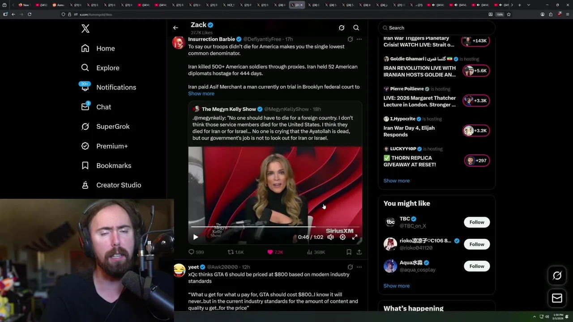Click Grok icon on yeet's post

pyautogui.click(x=350, y=267)
